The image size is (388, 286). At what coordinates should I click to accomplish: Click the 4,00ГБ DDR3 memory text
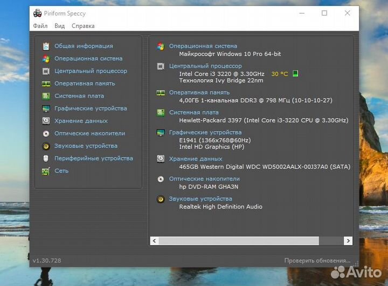[x=255, y=101]
